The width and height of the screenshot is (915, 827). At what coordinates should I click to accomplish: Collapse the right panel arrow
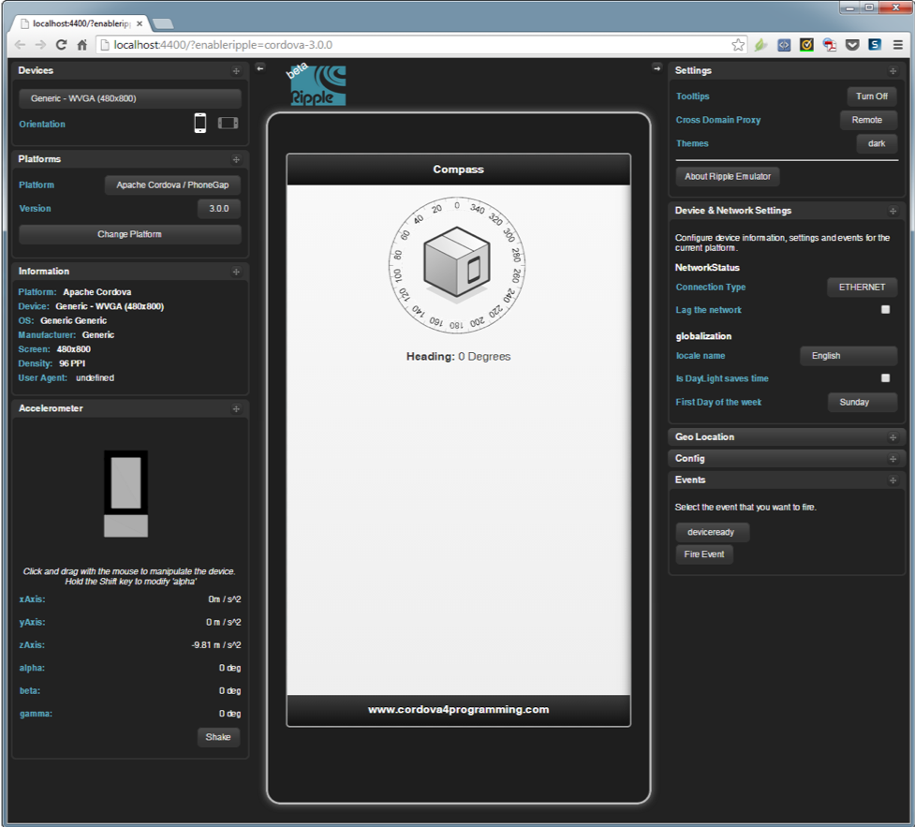pos(657,67)
